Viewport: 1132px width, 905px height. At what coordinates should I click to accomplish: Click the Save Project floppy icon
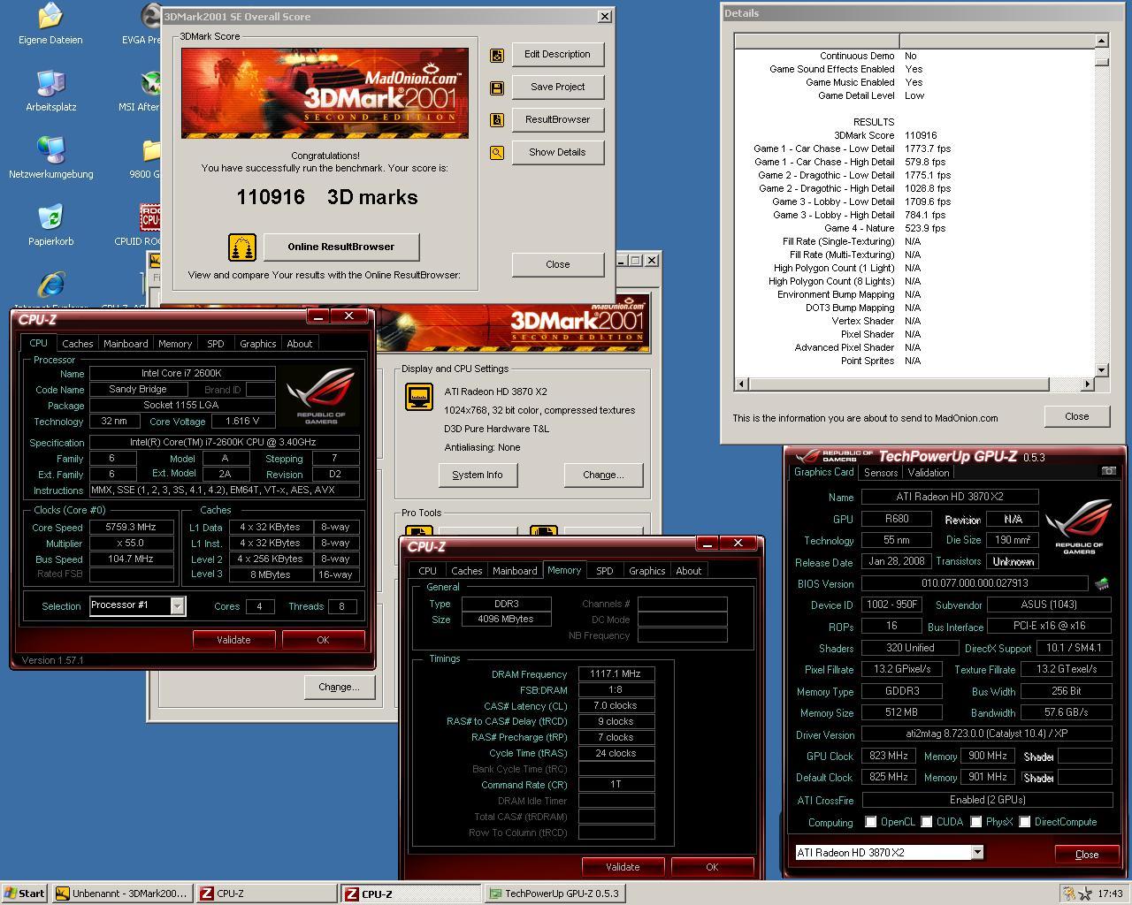point(497,87)
